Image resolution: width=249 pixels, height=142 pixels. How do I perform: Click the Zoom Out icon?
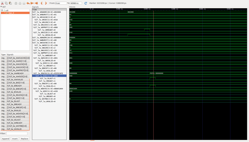tap(24, 3)
